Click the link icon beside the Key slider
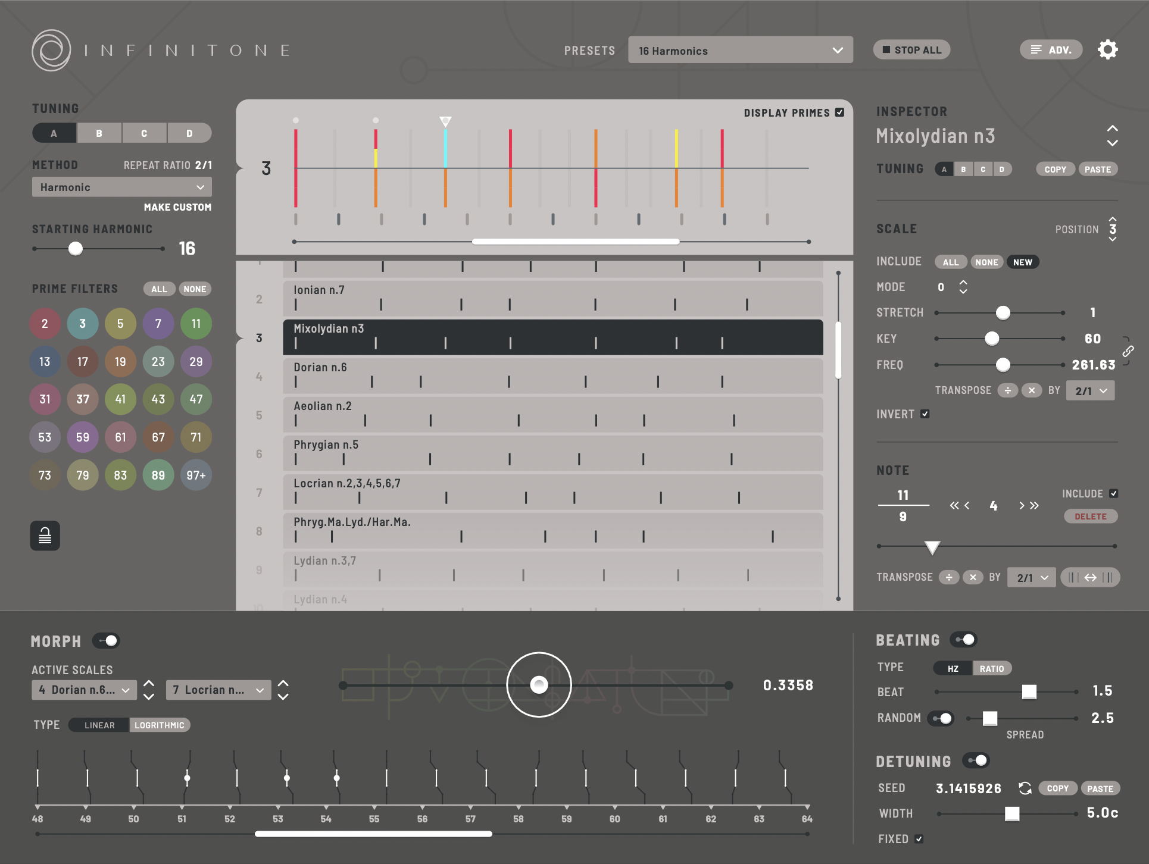Screen dimensions: 1149x864 tap(1129, 351)
